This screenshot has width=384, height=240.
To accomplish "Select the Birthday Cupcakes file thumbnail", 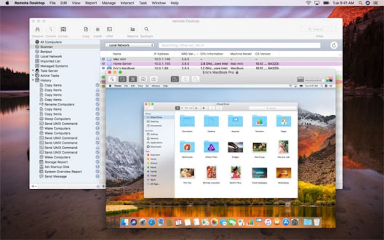I will click(x=211, y=172).
